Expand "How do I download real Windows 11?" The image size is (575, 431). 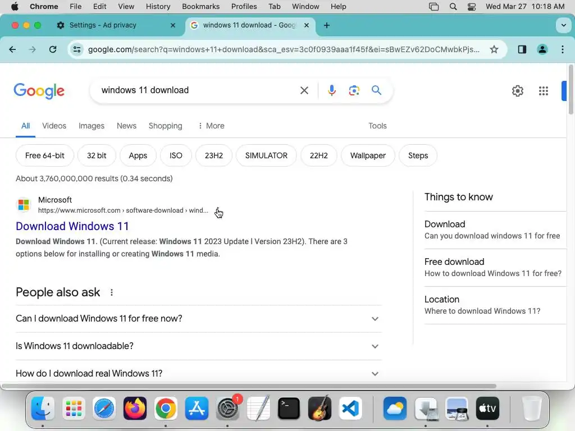point(198,373)
